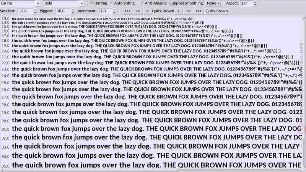Screen dimensions: 306x172
Task: Click the > next button
Action: click(179, 11)
